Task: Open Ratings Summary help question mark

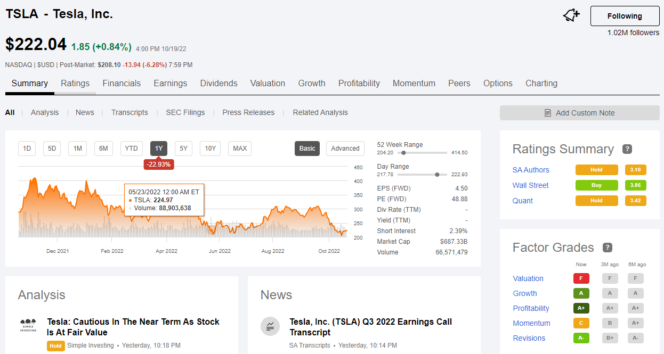Action: pos(628,149)
